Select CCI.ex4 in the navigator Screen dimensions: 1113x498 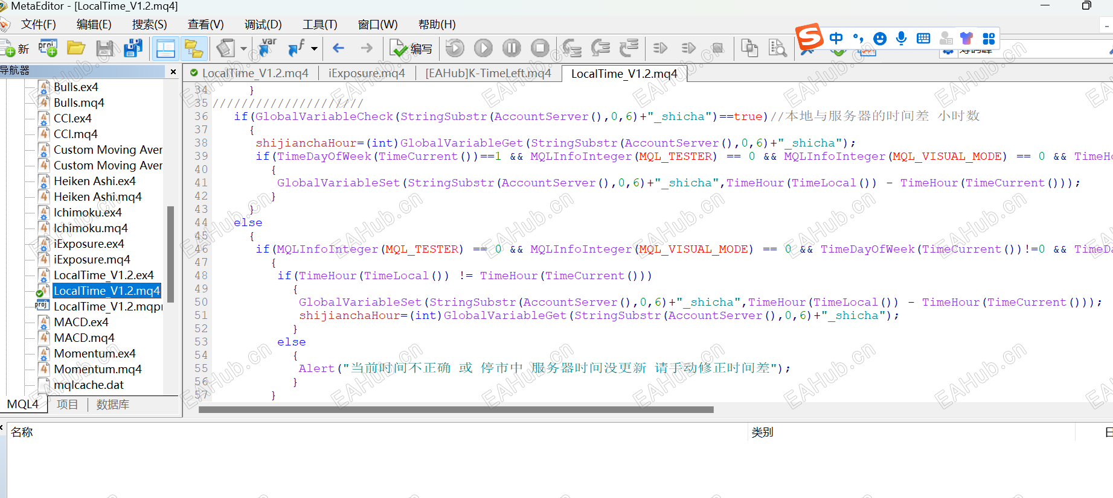coord(72,118)
